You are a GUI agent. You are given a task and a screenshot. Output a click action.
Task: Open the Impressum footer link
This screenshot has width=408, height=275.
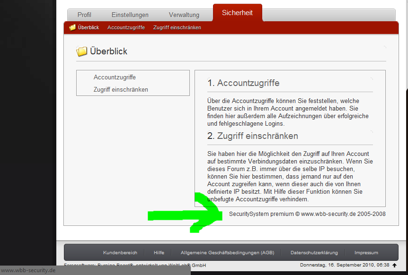[366, 253]
